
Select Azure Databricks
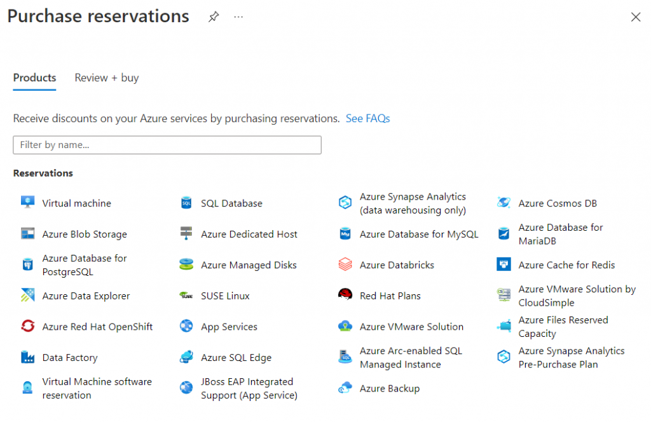pyautogui.click(x=398, y=264)
